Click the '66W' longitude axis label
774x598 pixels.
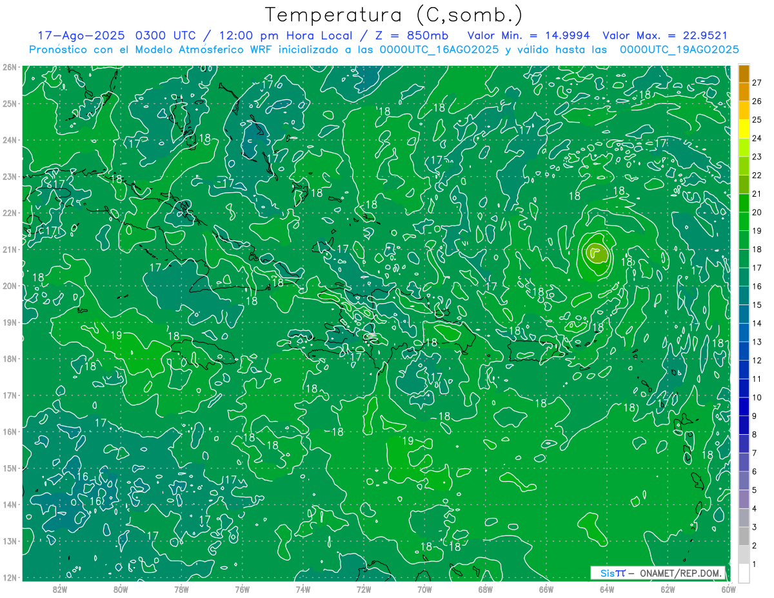(x=546, y=590)
